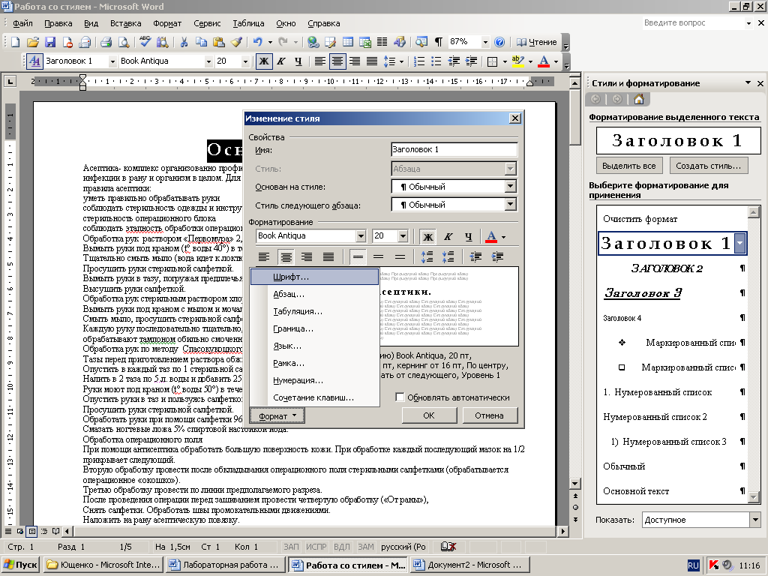Screen dimensions: 768x576
Task: Increase paragraph spacing in the style dialog
Action: [x=427, y=256]
